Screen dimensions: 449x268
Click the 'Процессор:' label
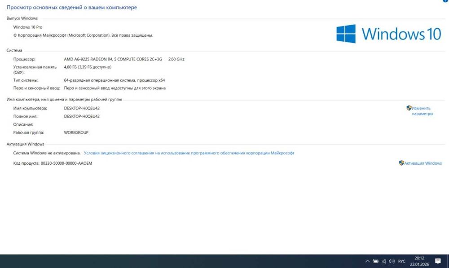24,59
